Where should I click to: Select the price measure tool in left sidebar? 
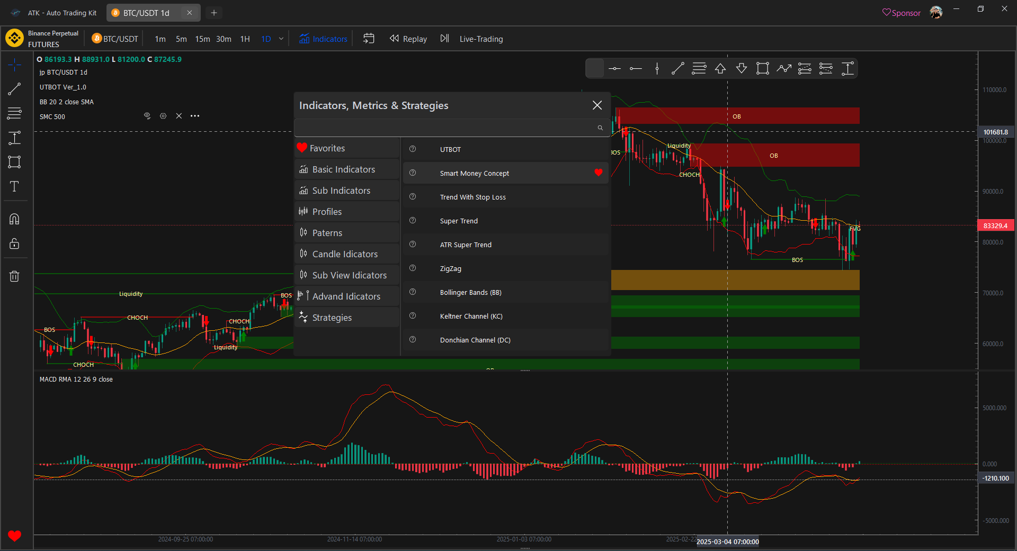[x=14, y=138]
